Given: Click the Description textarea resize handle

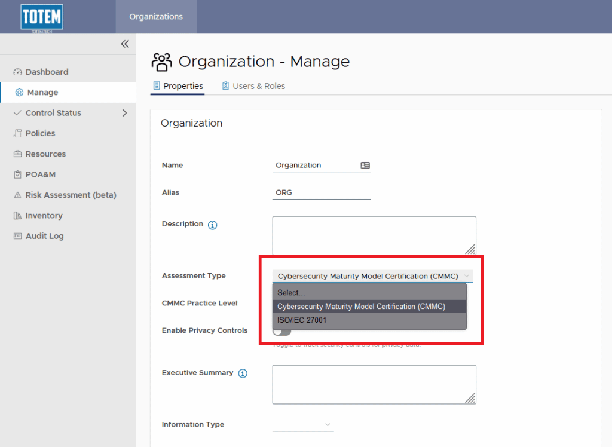Looking at the screenshot, I should [x=470, y=249].
